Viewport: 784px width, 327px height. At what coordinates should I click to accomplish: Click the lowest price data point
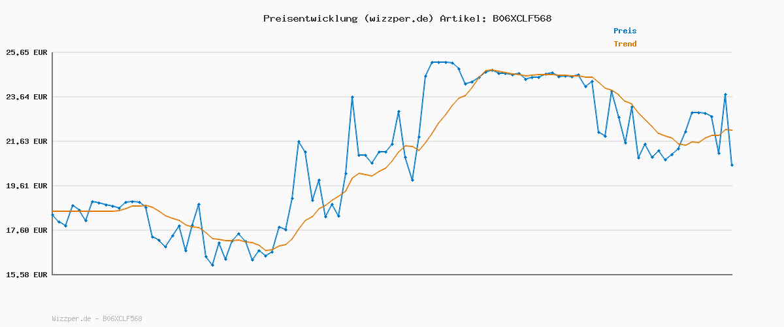(212, 265)
